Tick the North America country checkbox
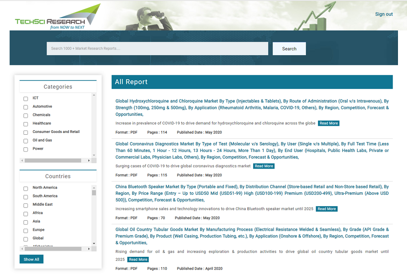407x274 pixels. coord(26,188)
